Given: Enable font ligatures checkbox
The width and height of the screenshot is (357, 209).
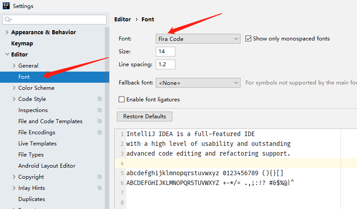Looking at the screenshot, I should coord(121,100).
